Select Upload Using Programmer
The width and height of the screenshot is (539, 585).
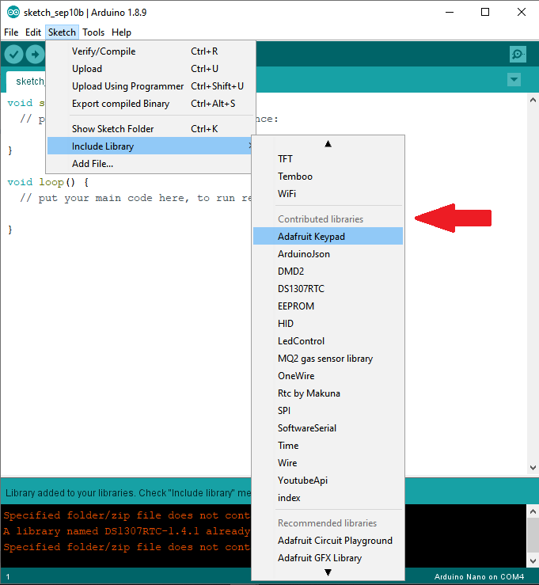[150, 86]
